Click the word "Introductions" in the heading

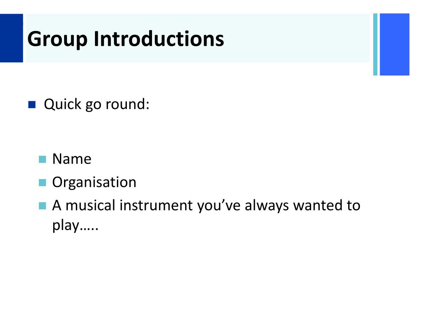coord(159,39)
